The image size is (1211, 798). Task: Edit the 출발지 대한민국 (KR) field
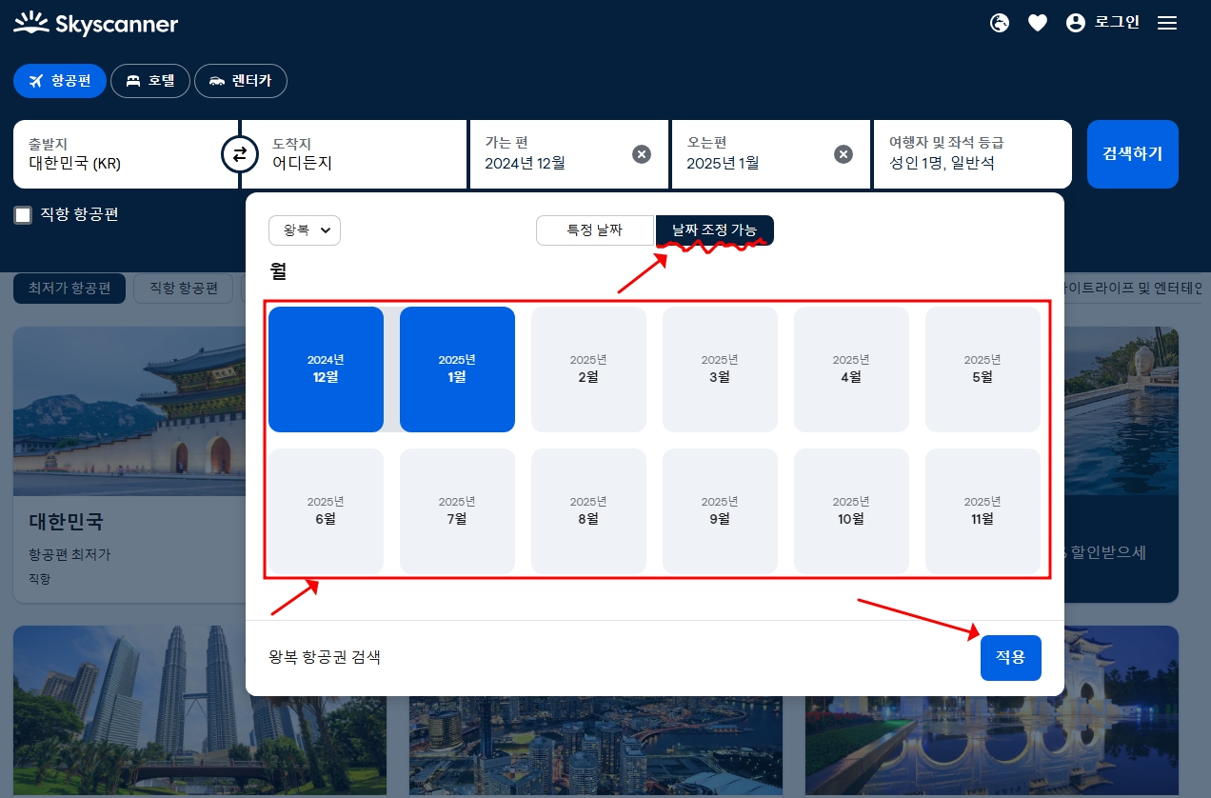coord(126,154)
